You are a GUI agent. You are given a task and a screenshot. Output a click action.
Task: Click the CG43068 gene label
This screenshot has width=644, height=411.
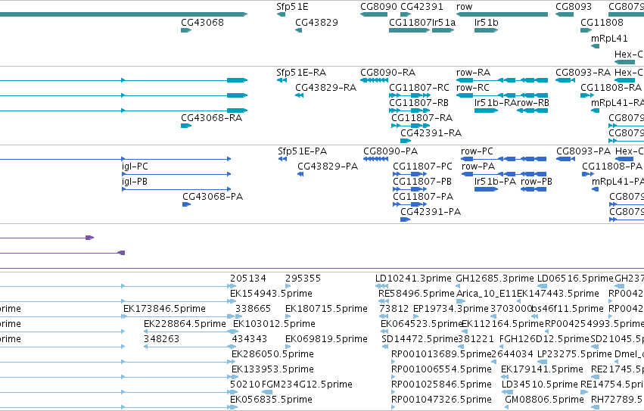[202, 22]
